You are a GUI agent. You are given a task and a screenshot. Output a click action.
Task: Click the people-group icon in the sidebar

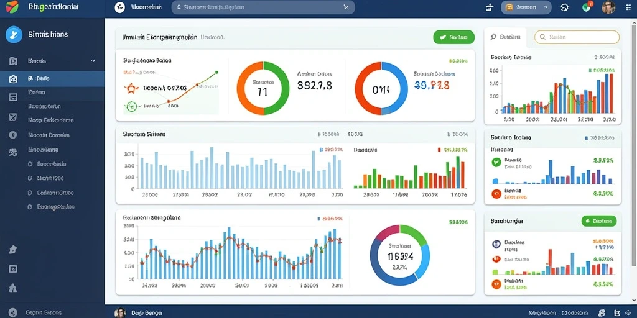point(13,153)
